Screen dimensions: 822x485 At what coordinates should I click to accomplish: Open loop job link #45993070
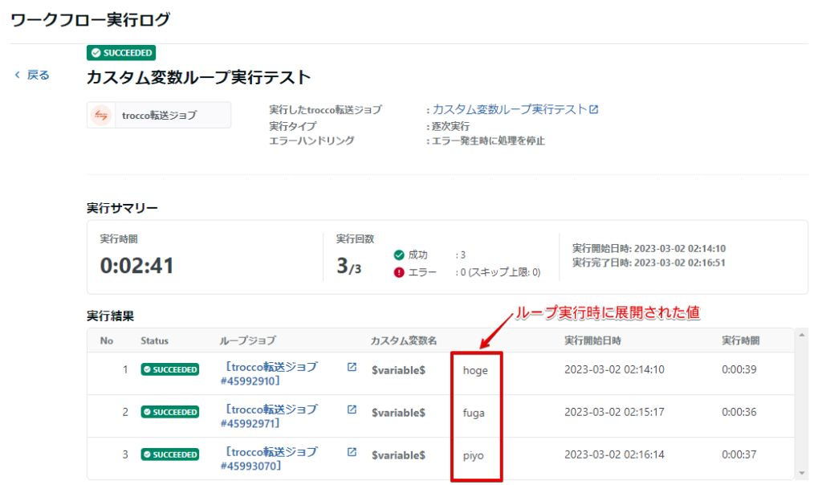click(x=272, y=459)
